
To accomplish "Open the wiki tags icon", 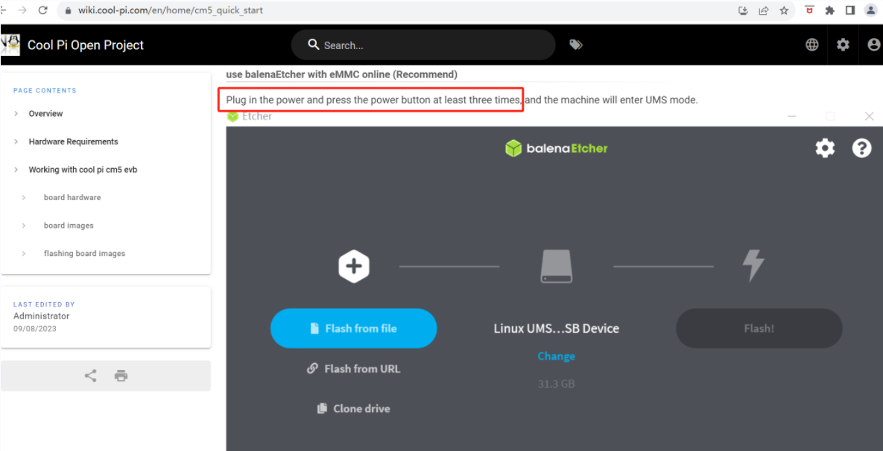I will [575, 45].
